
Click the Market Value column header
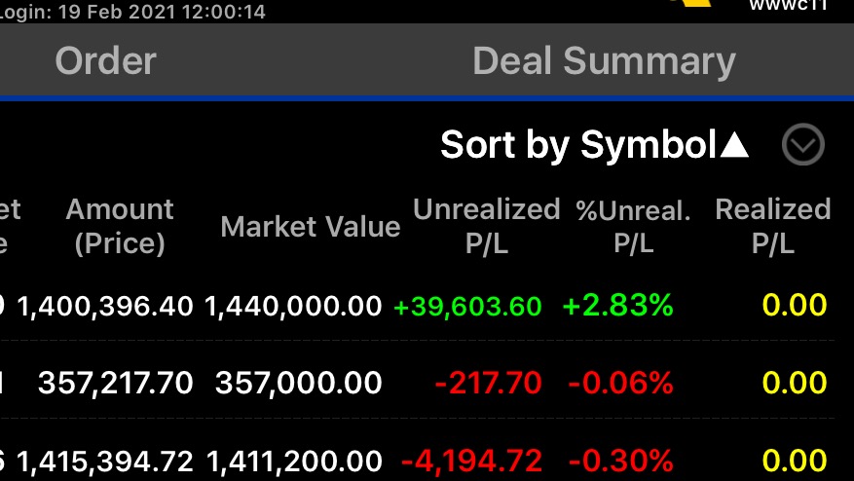point(311,227)
